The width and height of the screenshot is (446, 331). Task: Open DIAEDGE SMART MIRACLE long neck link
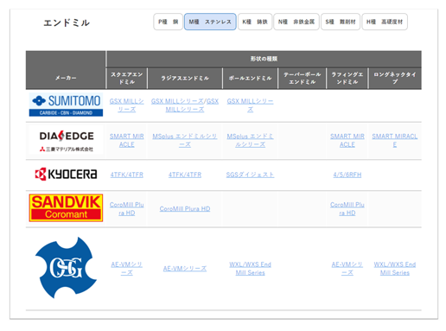point(395,140)
